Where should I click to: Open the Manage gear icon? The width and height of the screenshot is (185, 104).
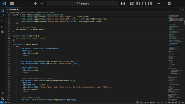[3, 99]
